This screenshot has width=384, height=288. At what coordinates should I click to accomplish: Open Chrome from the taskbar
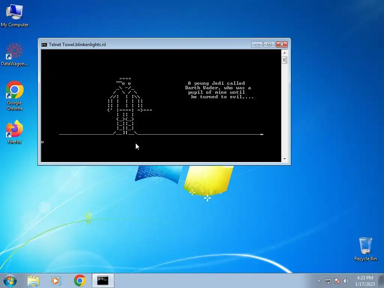coord(79,280)
